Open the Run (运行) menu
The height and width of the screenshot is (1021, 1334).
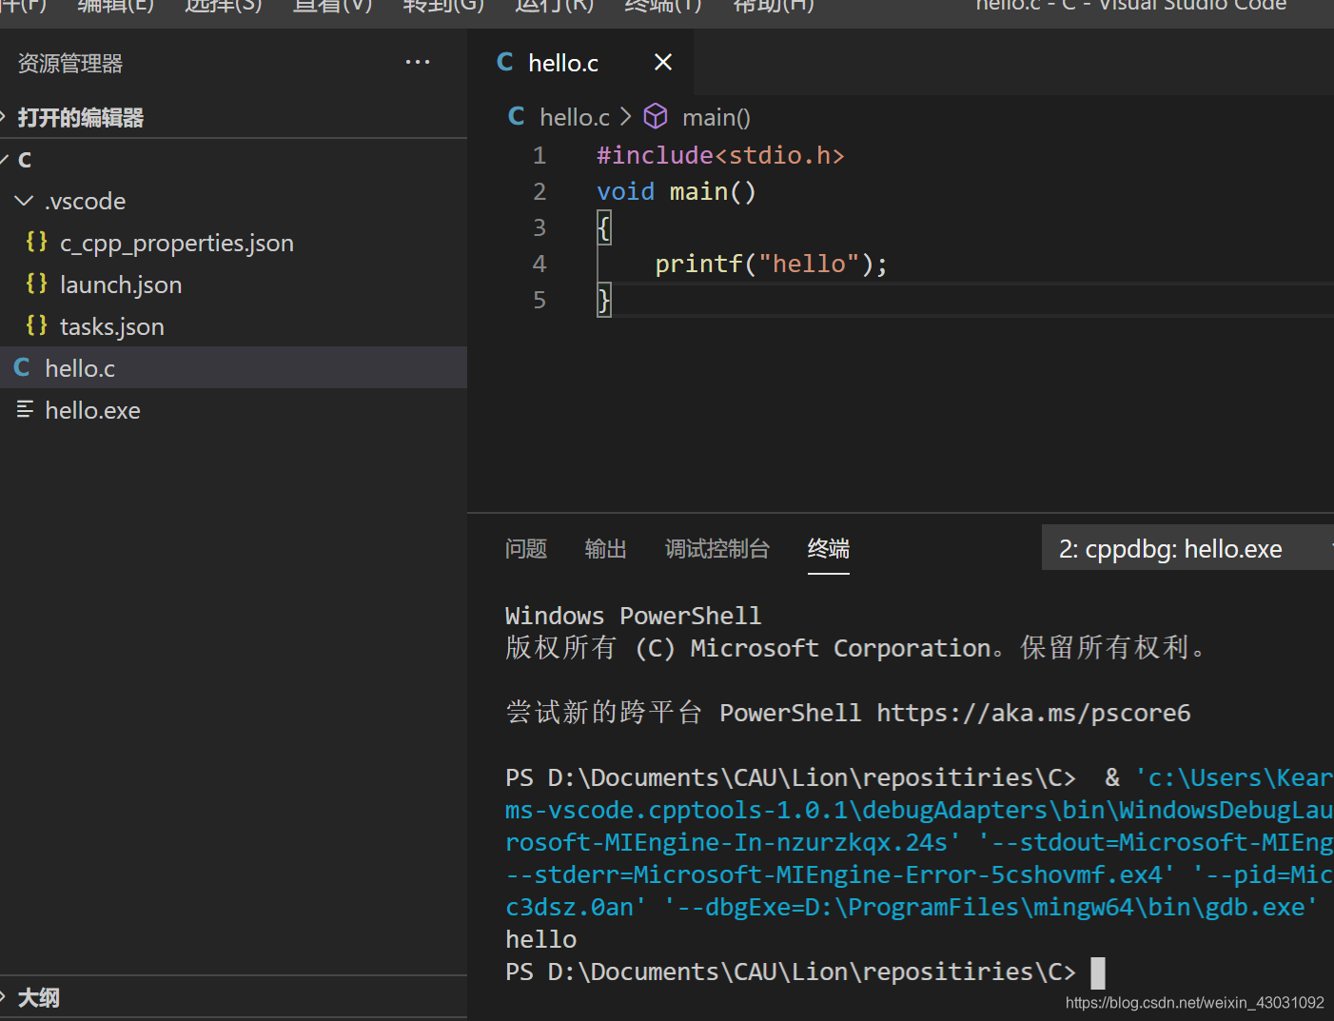click(554, 5)
